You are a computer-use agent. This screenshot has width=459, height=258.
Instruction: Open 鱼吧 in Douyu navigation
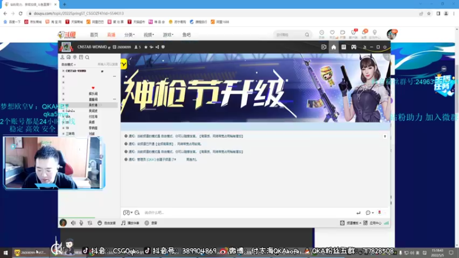point(186,35)
